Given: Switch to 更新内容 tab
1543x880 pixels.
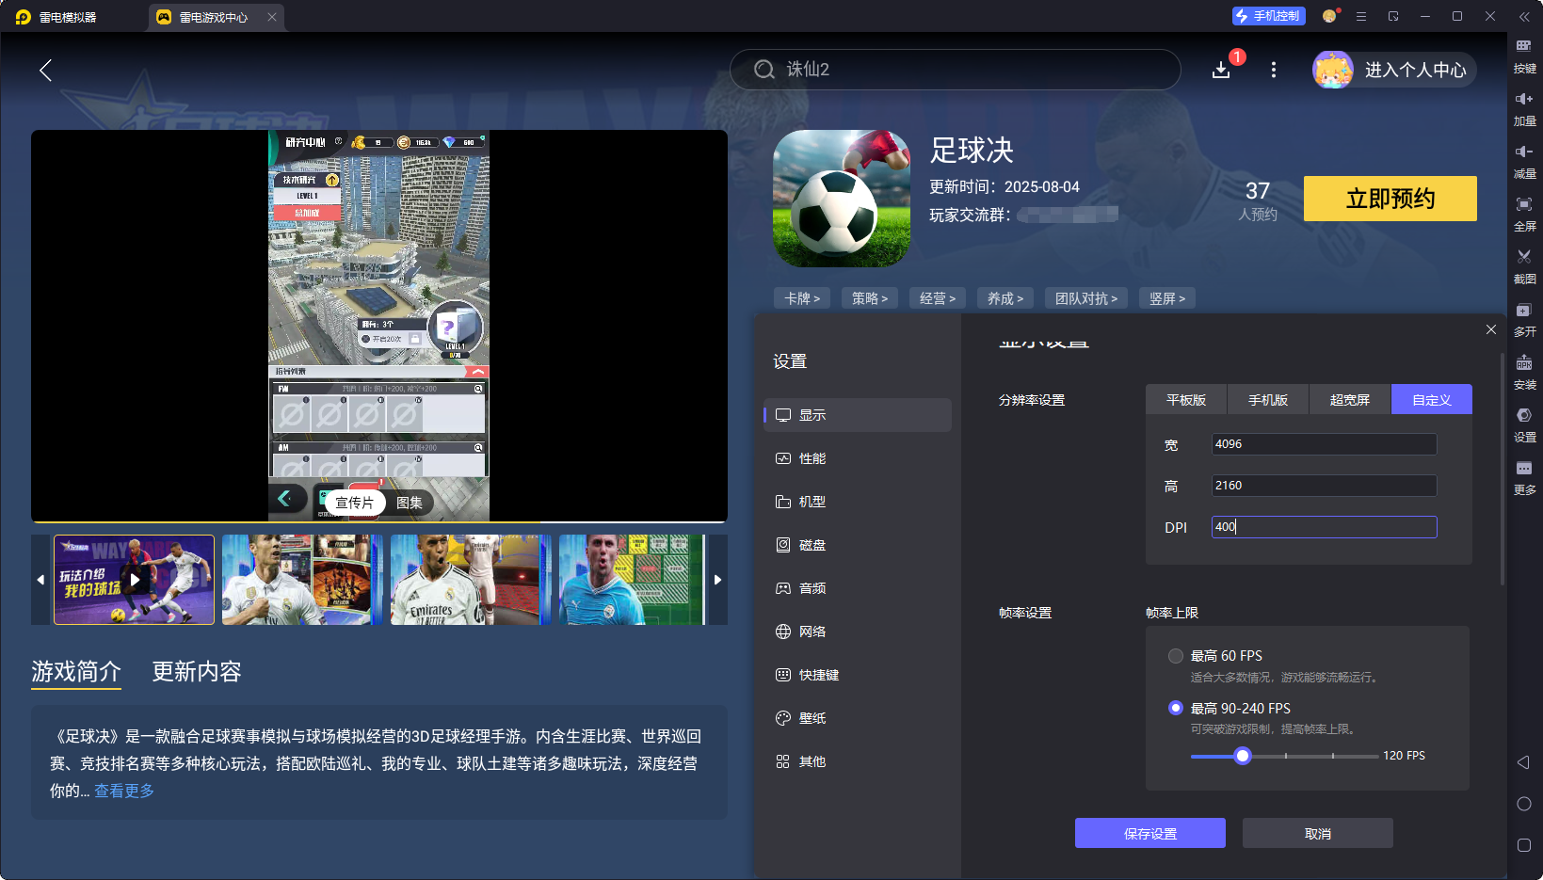Looking at the screenshot, I should [197, 671].
